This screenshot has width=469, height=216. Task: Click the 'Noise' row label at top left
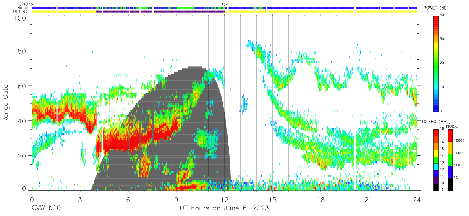point(23,8)
